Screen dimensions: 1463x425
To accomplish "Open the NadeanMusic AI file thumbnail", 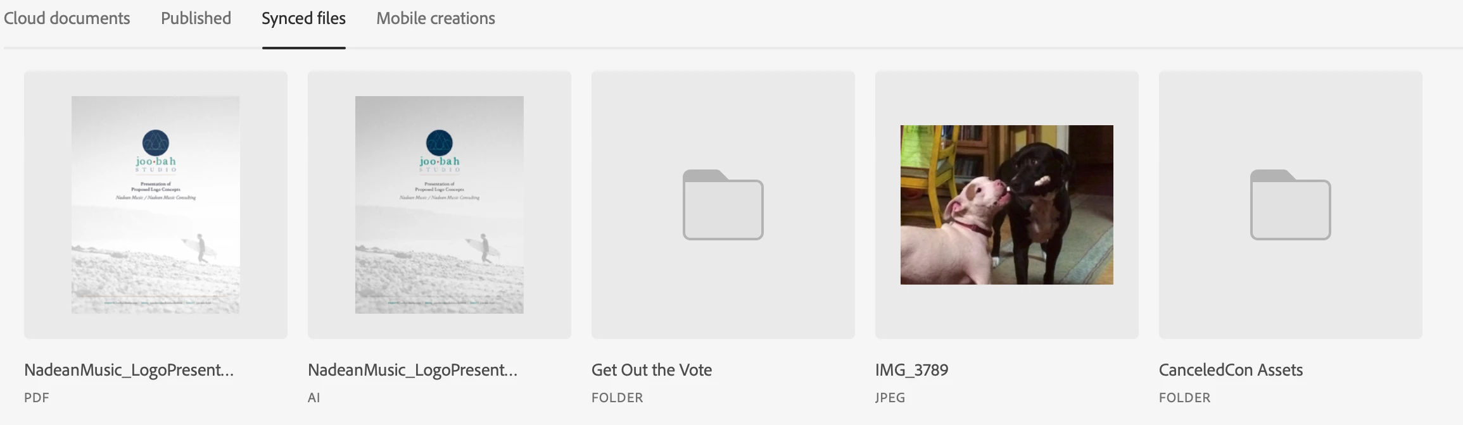I will [x=440, y=205].
